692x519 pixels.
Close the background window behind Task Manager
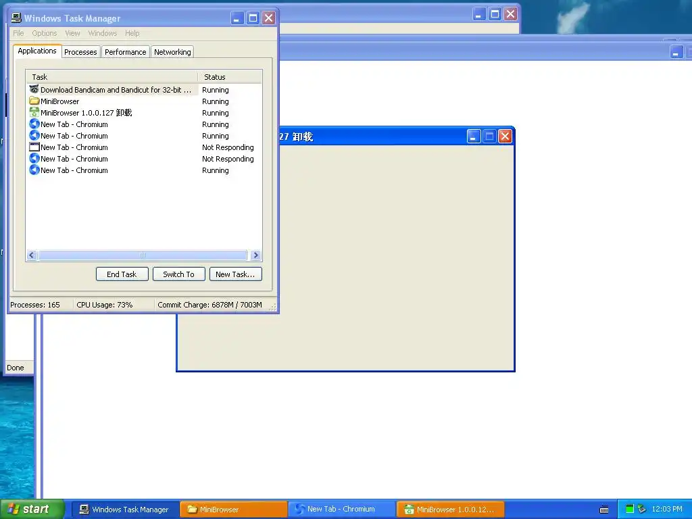tap(511, 14)
